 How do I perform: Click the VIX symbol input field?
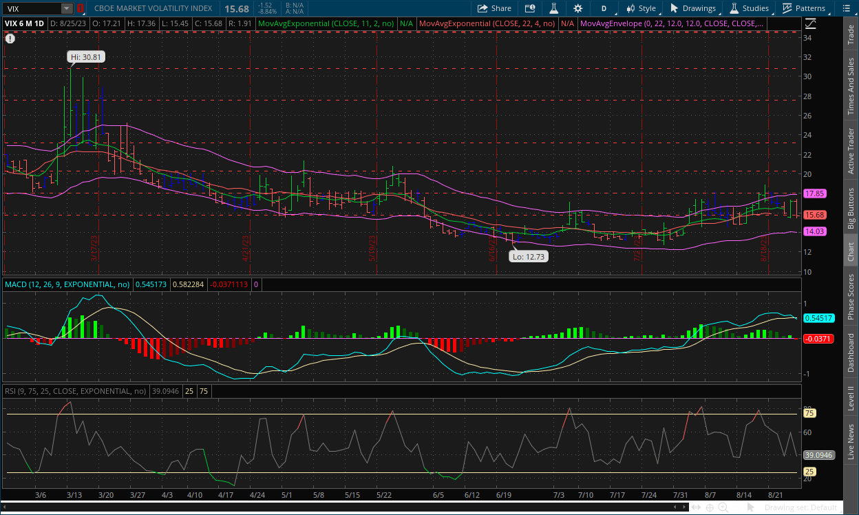32,9
